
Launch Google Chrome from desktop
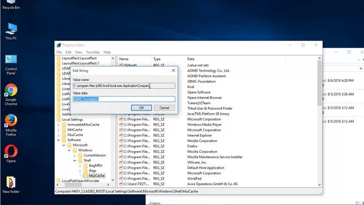(x=11, y=95)
